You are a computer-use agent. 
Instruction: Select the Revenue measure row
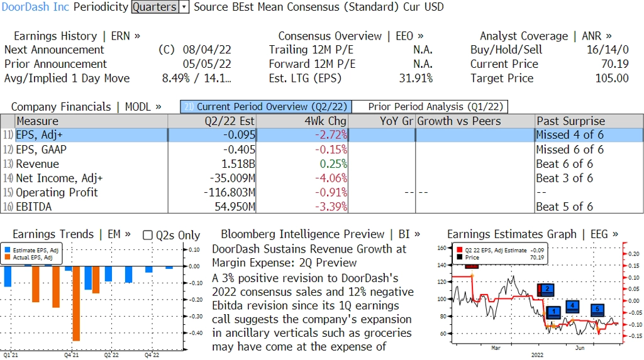click(322, 164)
